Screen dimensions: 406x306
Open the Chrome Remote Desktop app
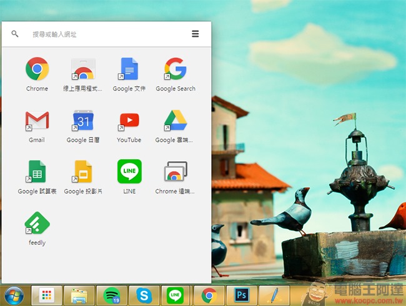point(176,171)
